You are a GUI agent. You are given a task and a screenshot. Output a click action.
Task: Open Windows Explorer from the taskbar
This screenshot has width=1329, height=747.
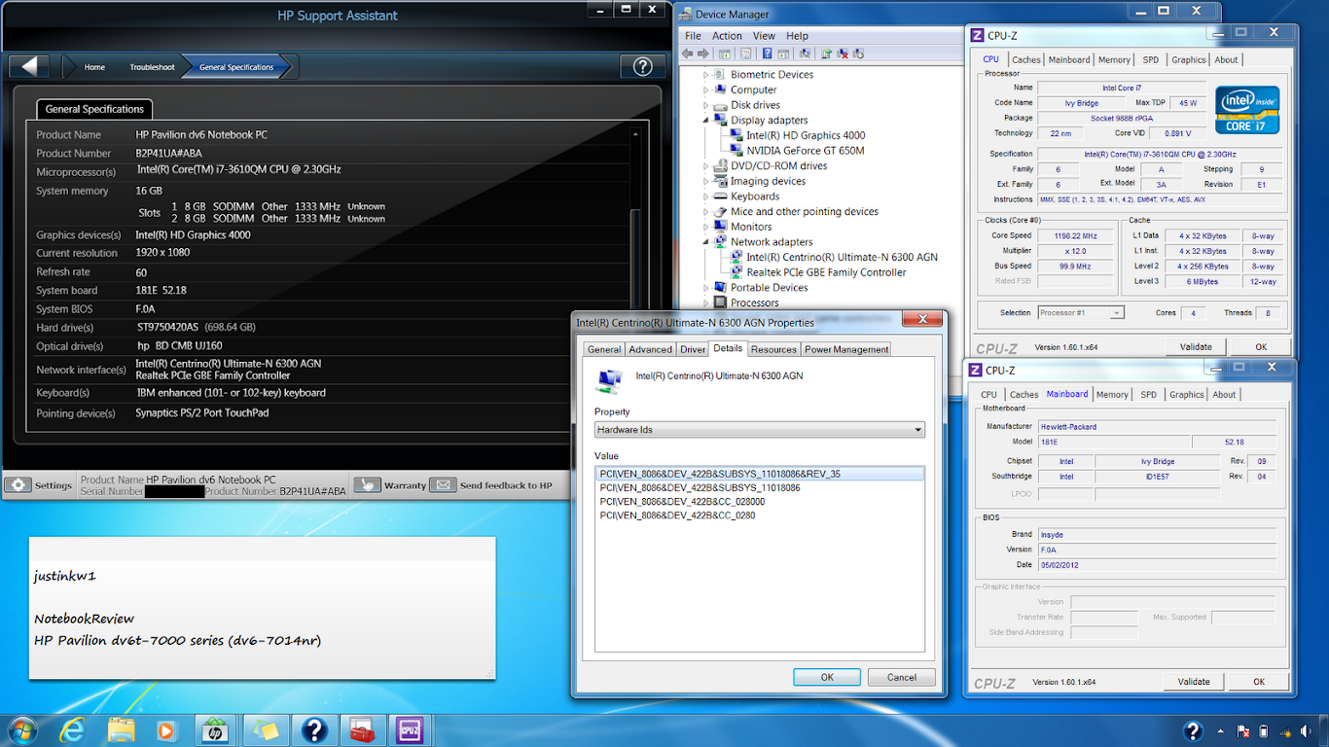pos(121,729)
